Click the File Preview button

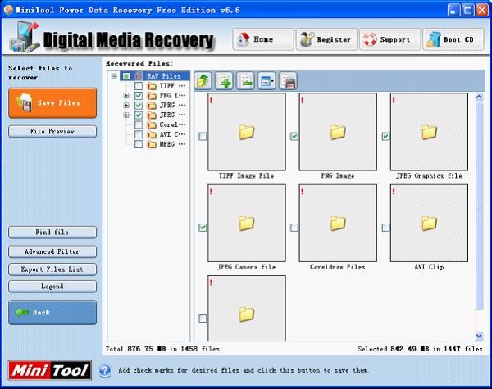pos(52,131)
